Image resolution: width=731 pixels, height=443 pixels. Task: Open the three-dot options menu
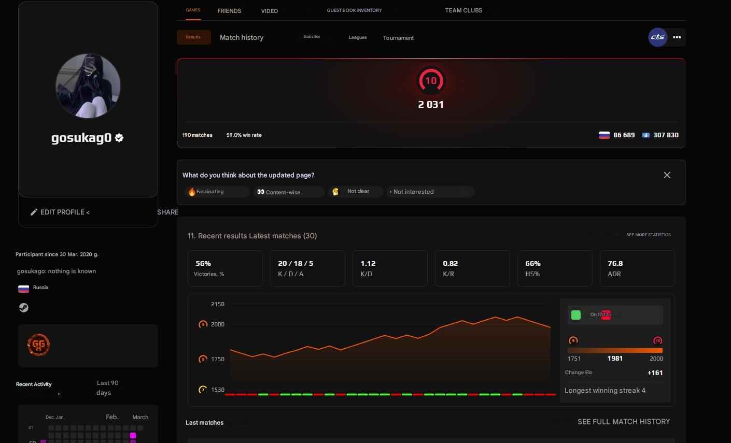(x=677, y=37)
